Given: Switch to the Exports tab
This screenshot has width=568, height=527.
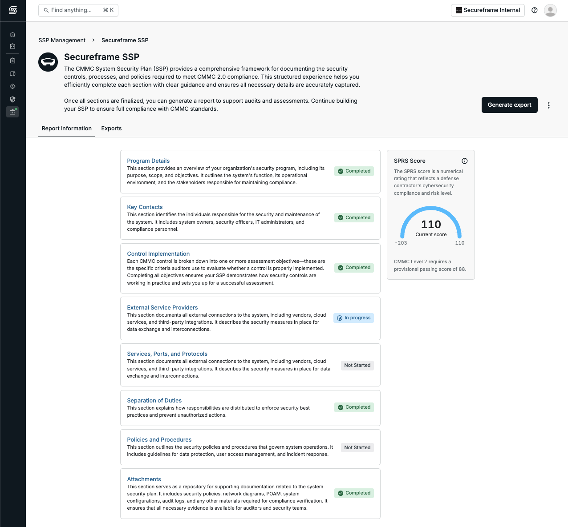Looking at the screenshot, I should pyautogui.click(x=111, y=129).
